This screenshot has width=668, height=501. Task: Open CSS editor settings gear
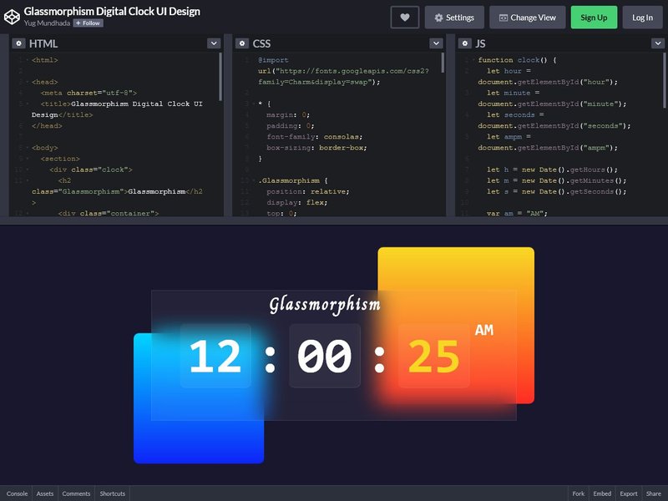pos(242,43)
